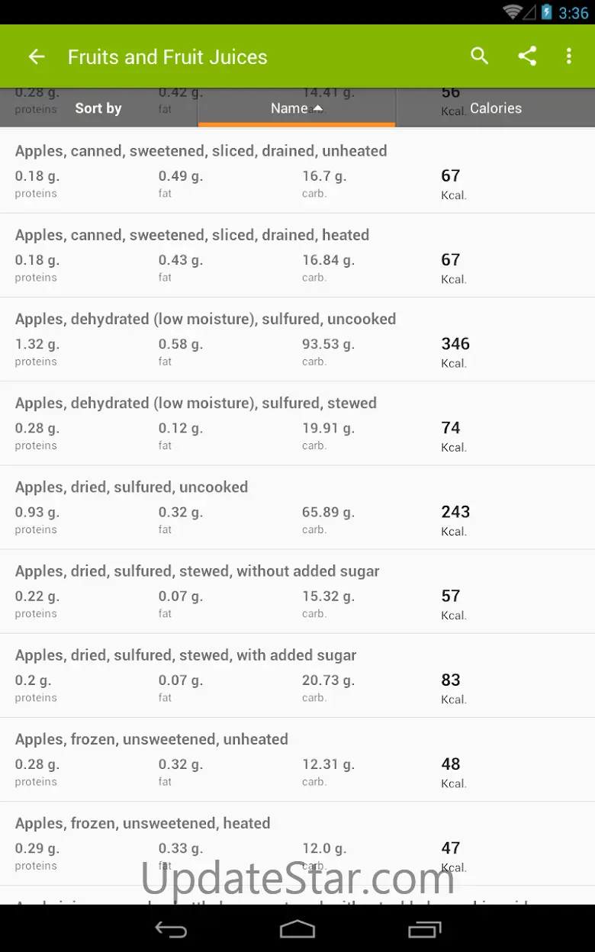Image resolution: width=595 pixels, height=952 pixels.
Task: Select Apples, frozen, unsweetened, heated entry
Action: pyautogui.click(x=297, y=843)
